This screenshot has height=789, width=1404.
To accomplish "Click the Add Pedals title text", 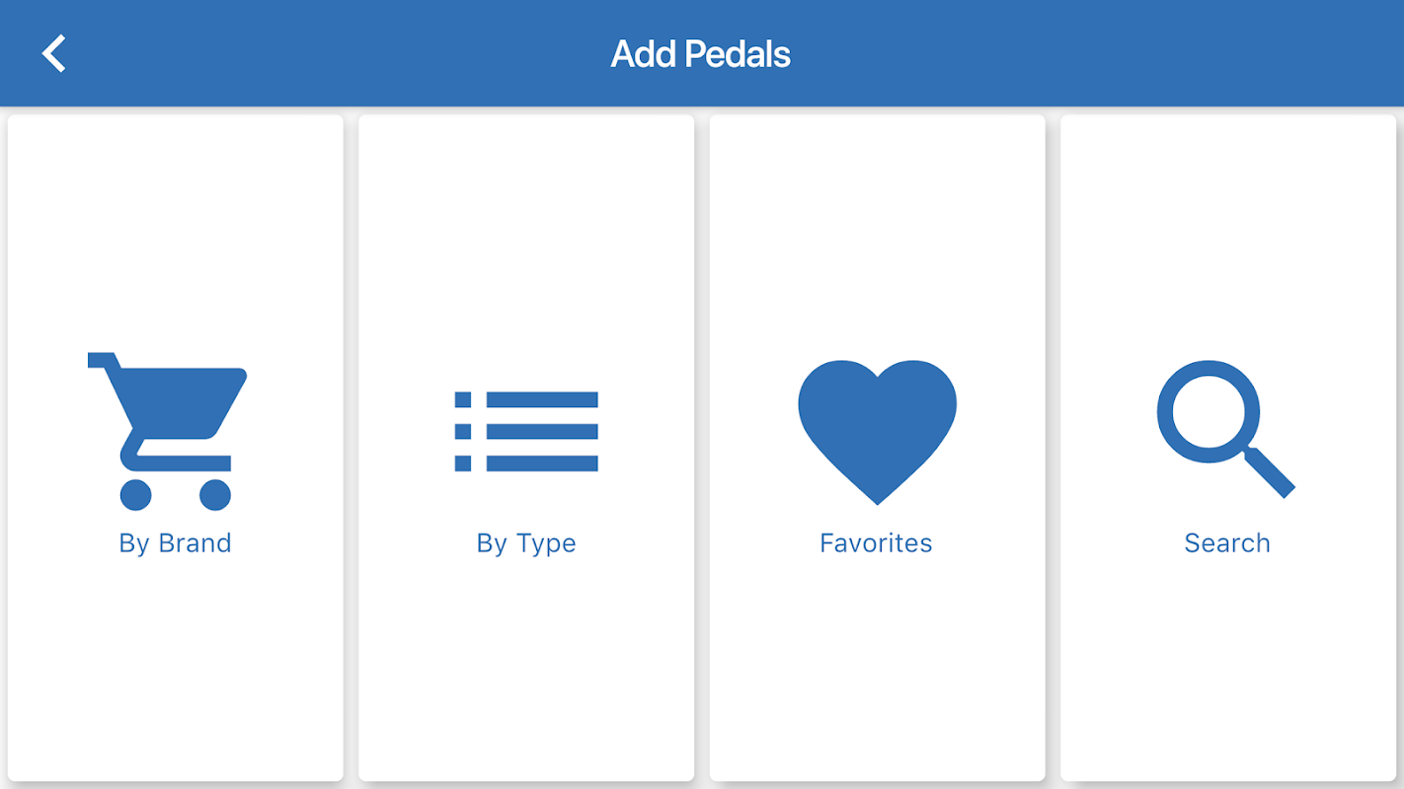I will point(701,54).
